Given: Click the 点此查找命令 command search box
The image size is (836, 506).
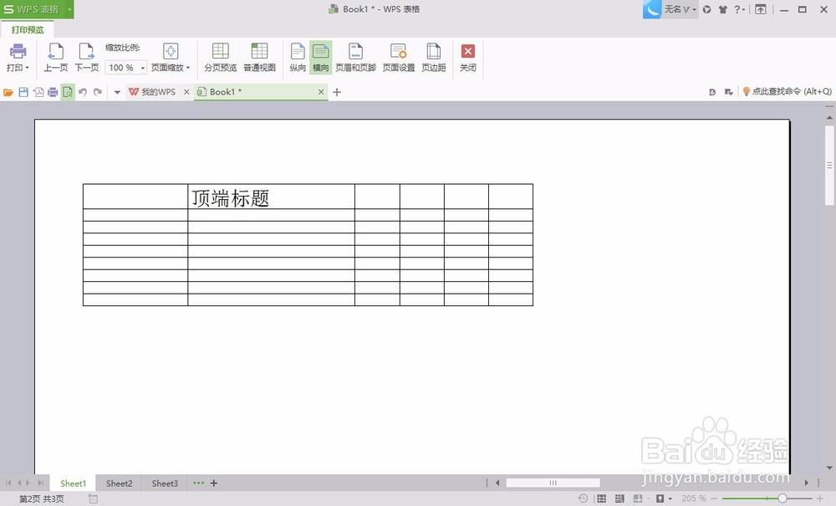Looking at the screenshot, I should point(787,92).
